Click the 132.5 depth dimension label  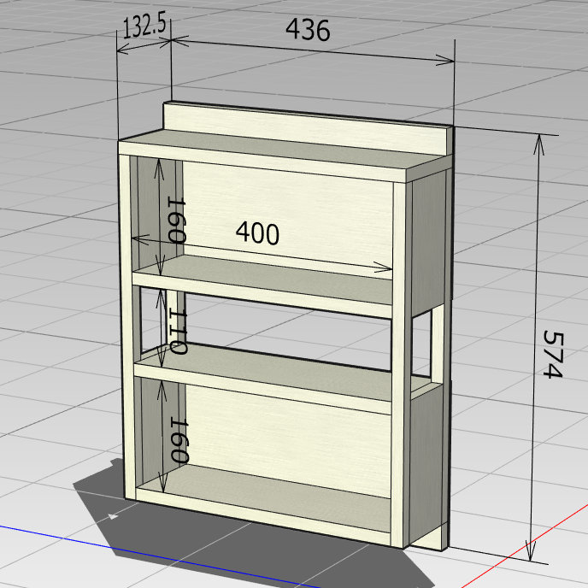144,26
